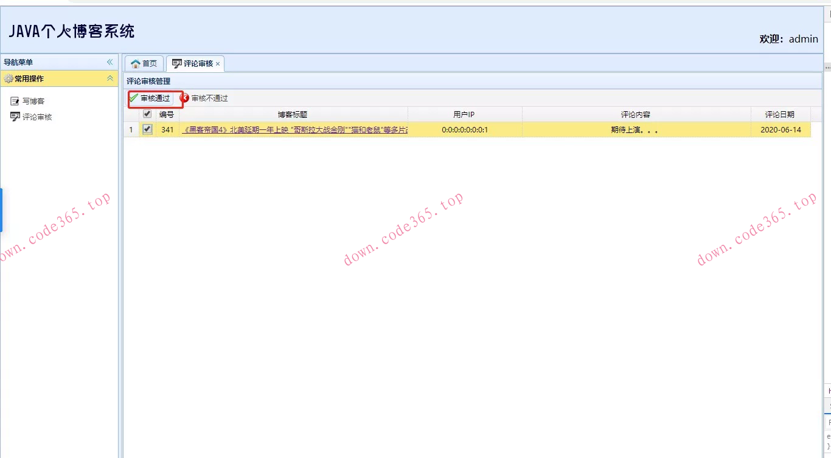Click the date cell 2020-06-14
Image resolution: width=831 pixels, height=458 pixels.
tap(781, 129)
